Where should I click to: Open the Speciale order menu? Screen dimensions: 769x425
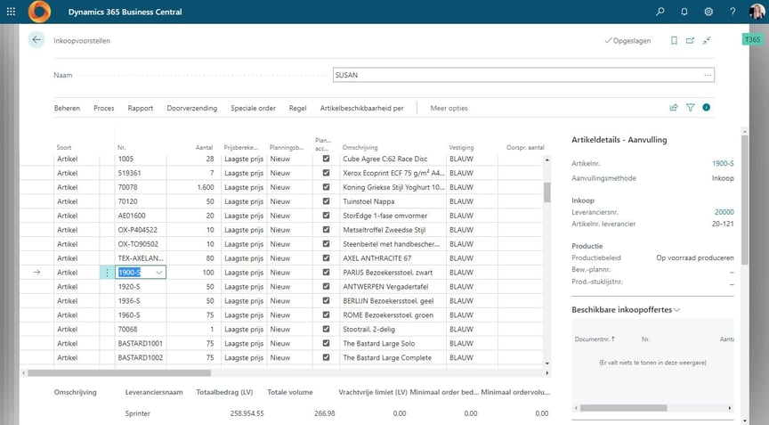[253, 108]
